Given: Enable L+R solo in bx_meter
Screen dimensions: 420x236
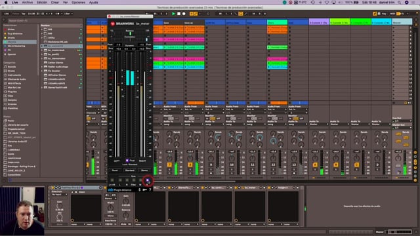Looking at the screenshot, I should (x=112, y=180).
